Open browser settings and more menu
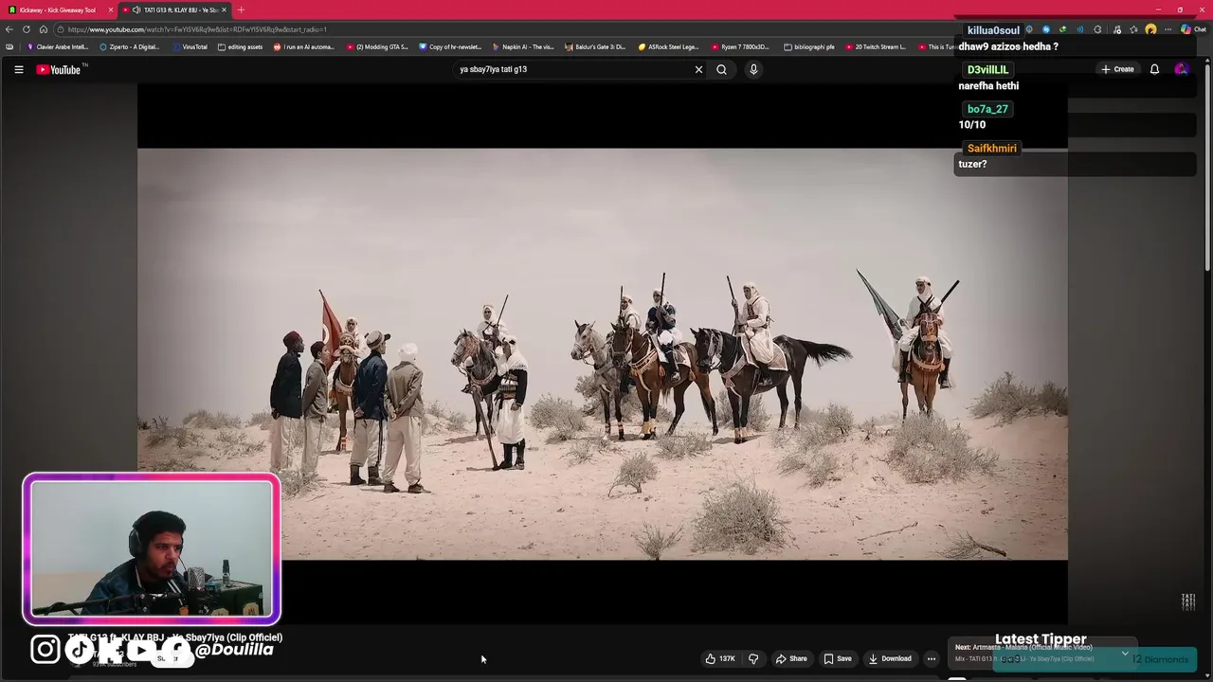 [1168, 29]
